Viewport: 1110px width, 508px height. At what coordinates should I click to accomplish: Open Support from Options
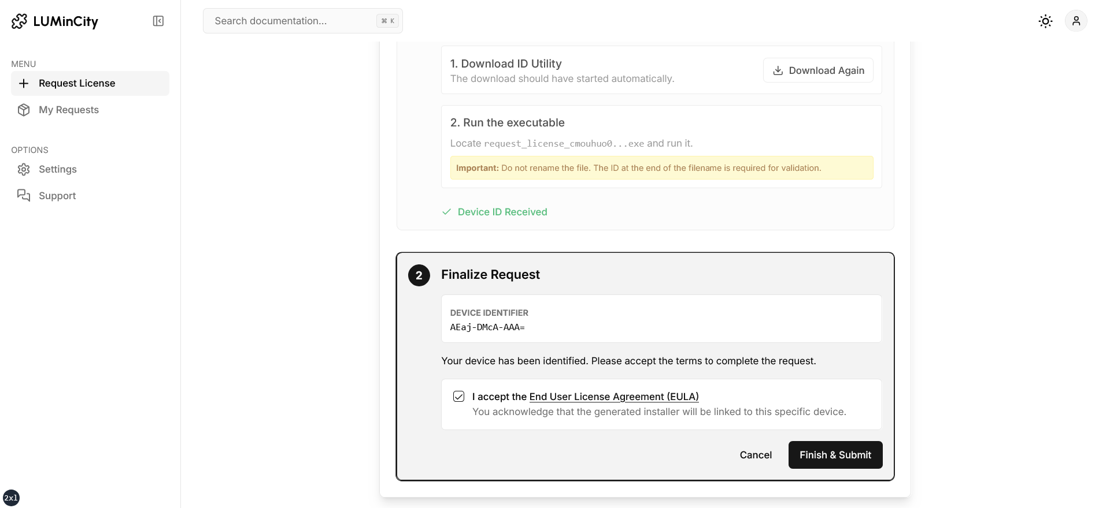(90, 196)
